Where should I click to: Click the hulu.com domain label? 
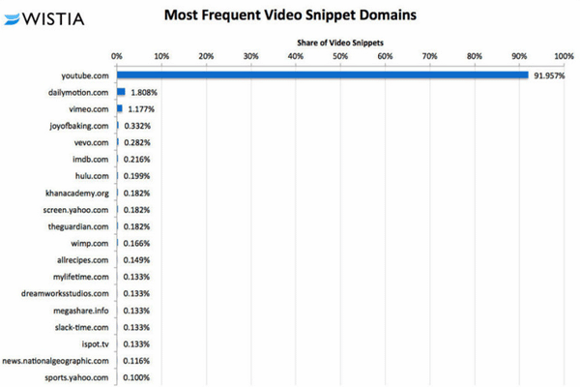(92, 176)
